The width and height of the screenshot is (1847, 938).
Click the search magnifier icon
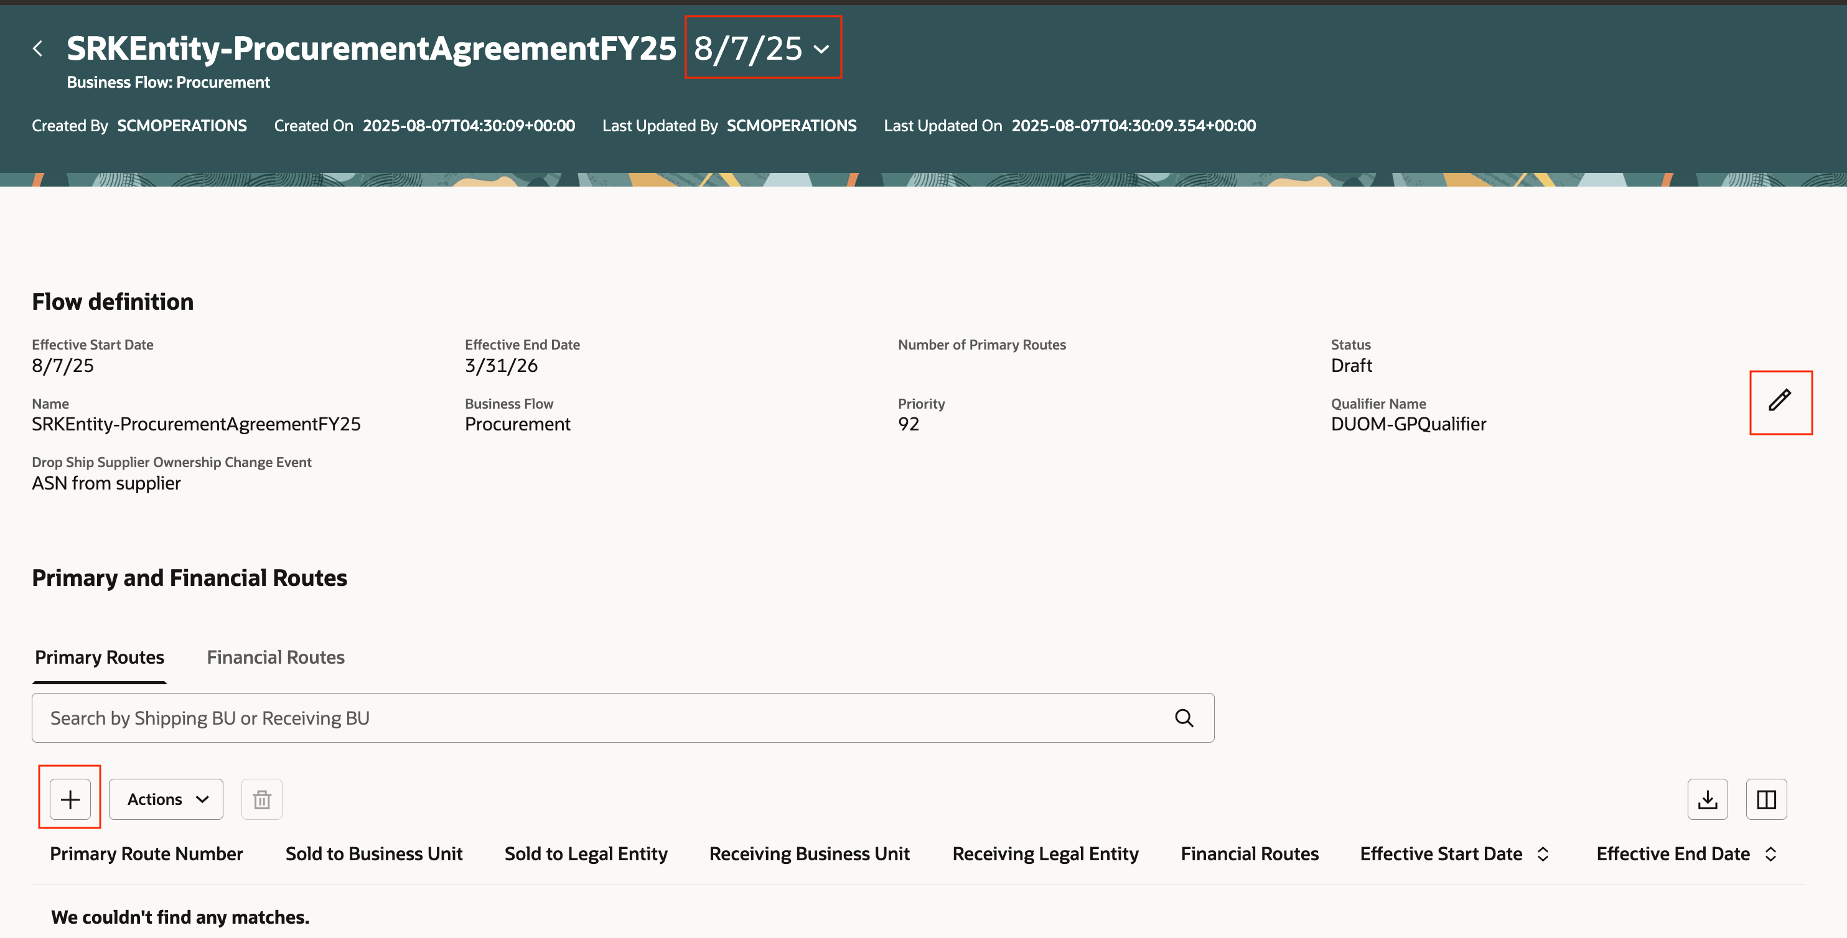(x=1184, y=717)
